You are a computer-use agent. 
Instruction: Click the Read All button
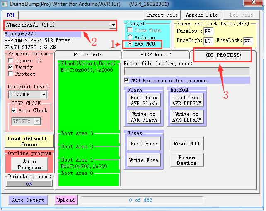point(187,144)
